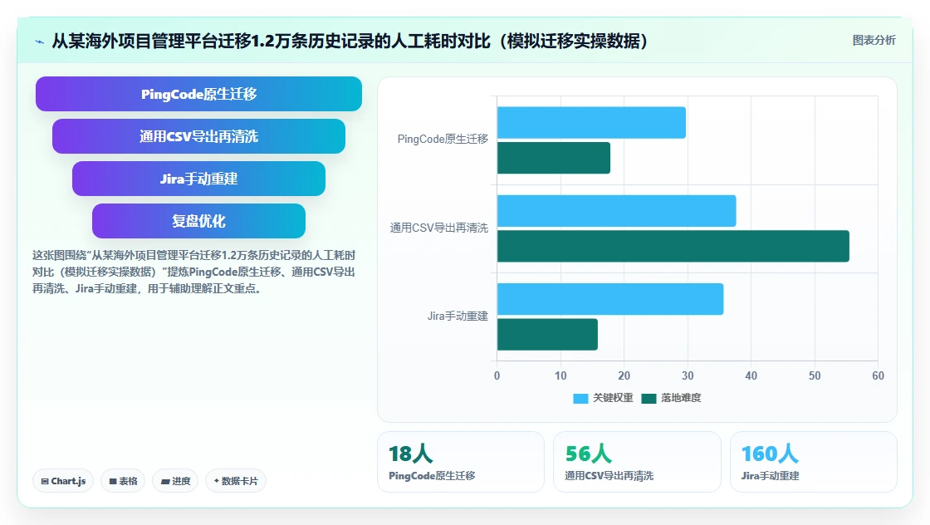Image resolution: width=930 pixels, height=525 pixels.
Task: Click the description paragraph starting 这张图围绕
Action: [194, 272]
